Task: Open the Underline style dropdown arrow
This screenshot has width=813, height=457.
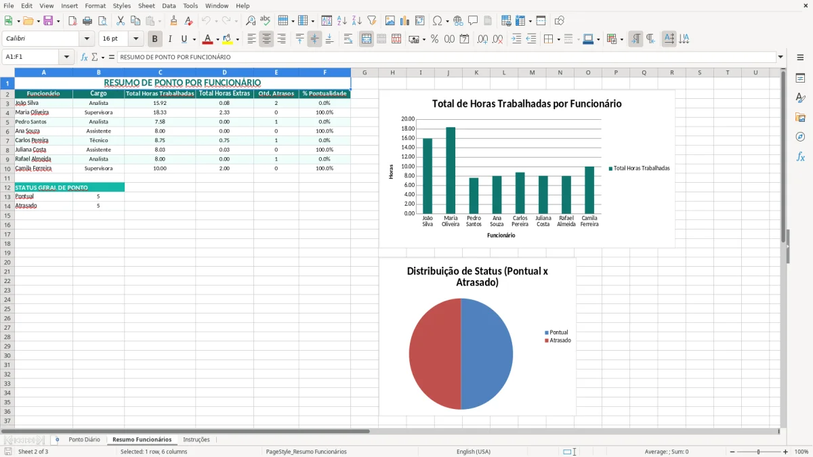Action: point(194,39)
